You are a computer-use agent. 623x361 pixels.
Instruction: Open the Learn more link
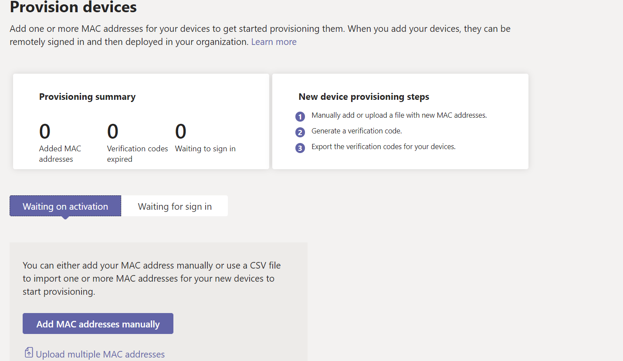pyautogui.click(x=274, y=42)
